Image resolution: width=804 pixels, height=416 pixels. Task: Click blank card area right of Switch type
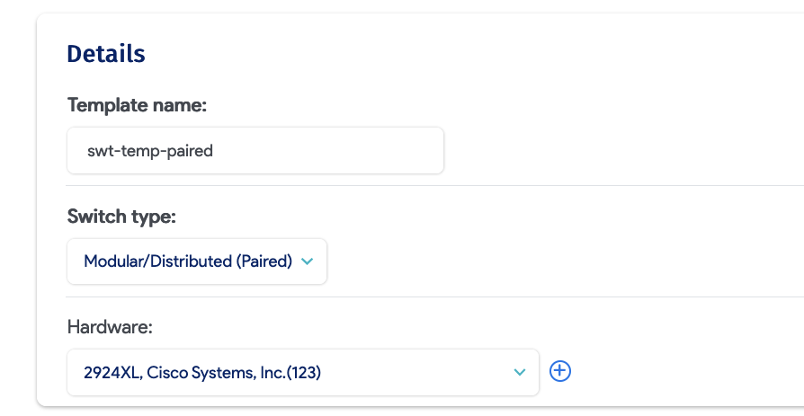coord(558,261)
